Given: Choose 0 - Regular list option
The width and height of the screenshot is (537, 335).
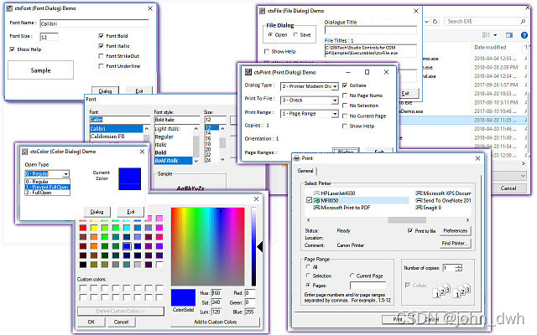Looking at the screenshot, I should 47,182.
